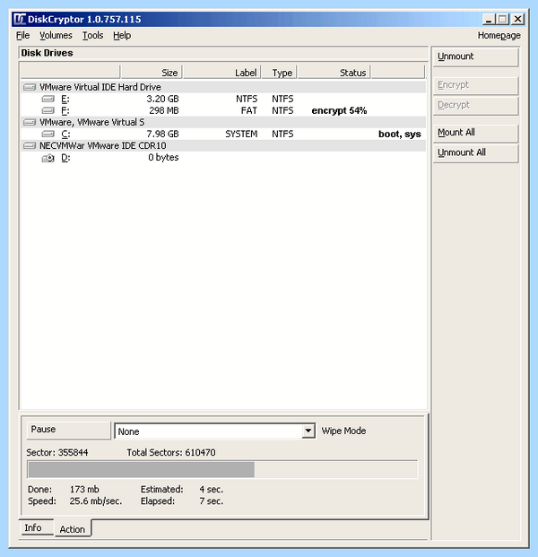
Task: Click the '173 mb' done value
Action: click(84, 489)
